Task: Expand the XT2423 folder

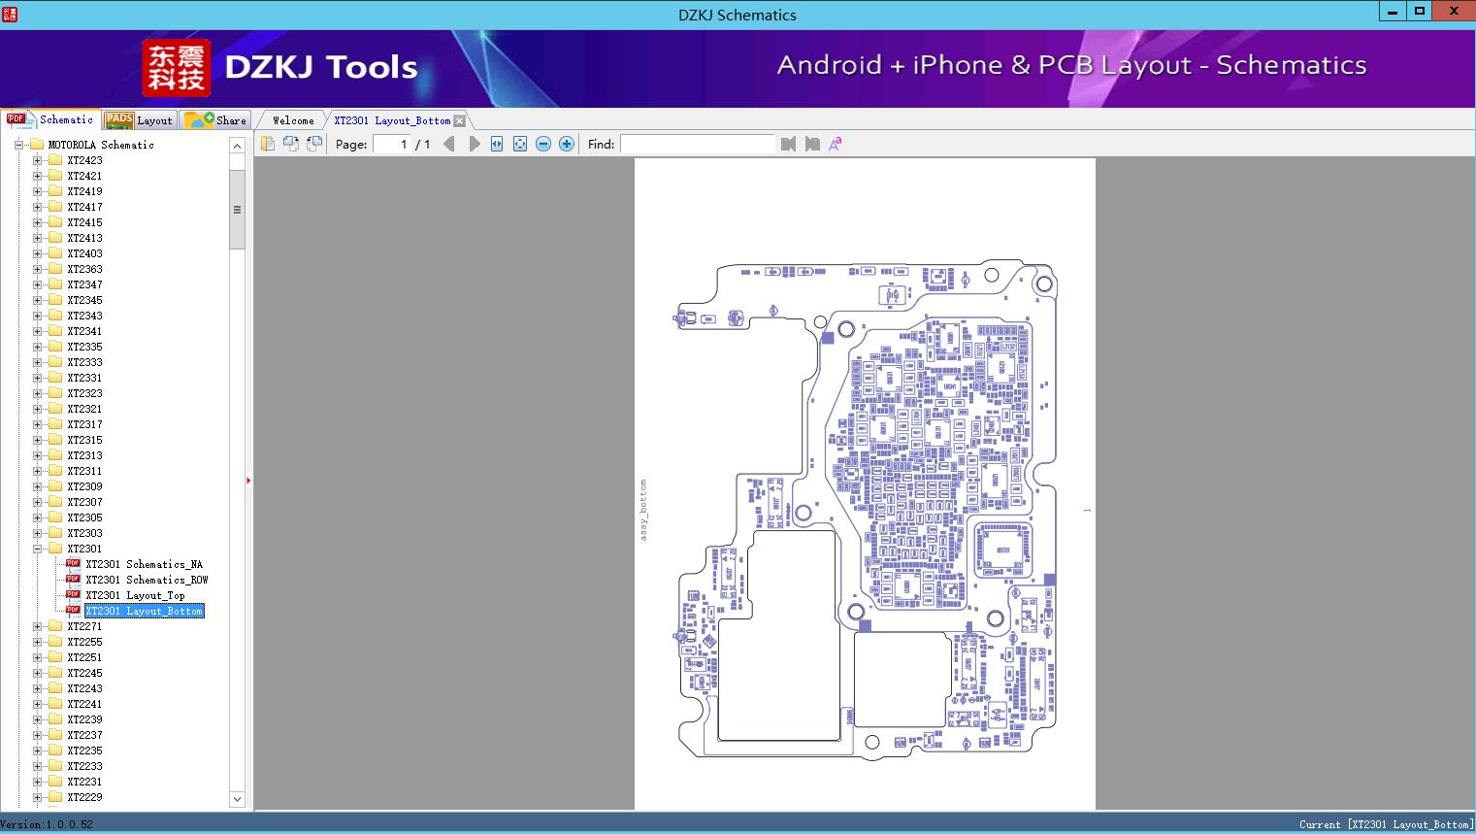Action: tap(37, 160)
